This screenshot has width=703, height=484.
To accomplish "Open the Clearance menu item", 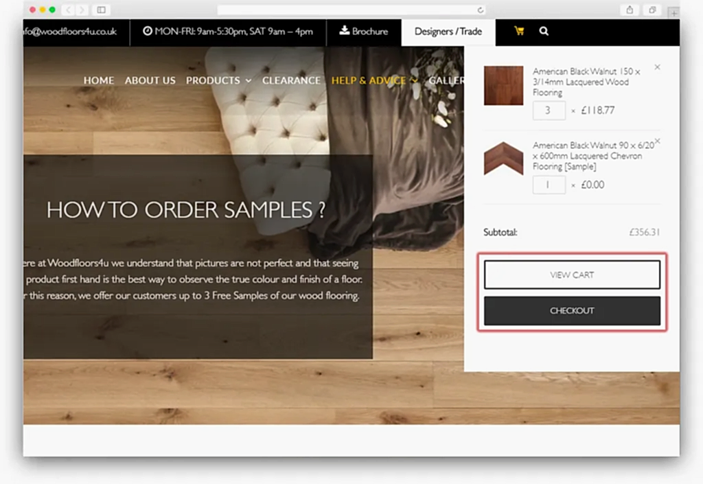I will tap(291, 80).
